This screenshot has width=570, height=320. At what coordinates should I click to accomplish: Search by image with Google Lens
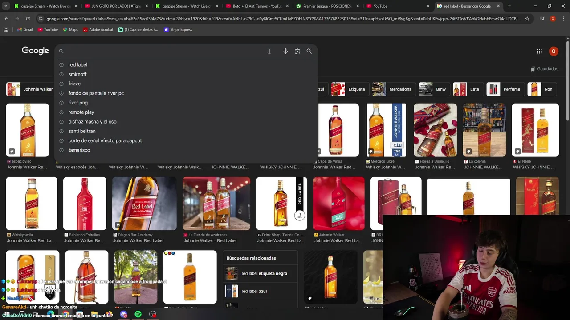297,51
